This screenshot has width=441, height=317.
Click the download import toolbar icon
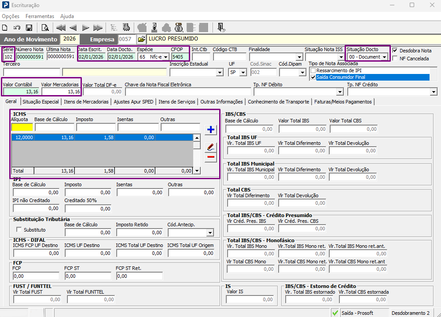pyautogui.click(x=154, y=28)
